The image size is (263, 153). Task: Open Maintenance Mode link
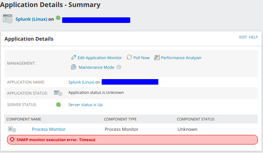(97, 67)
